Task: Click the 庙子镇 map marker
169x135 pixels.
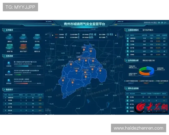Action: 63,80
